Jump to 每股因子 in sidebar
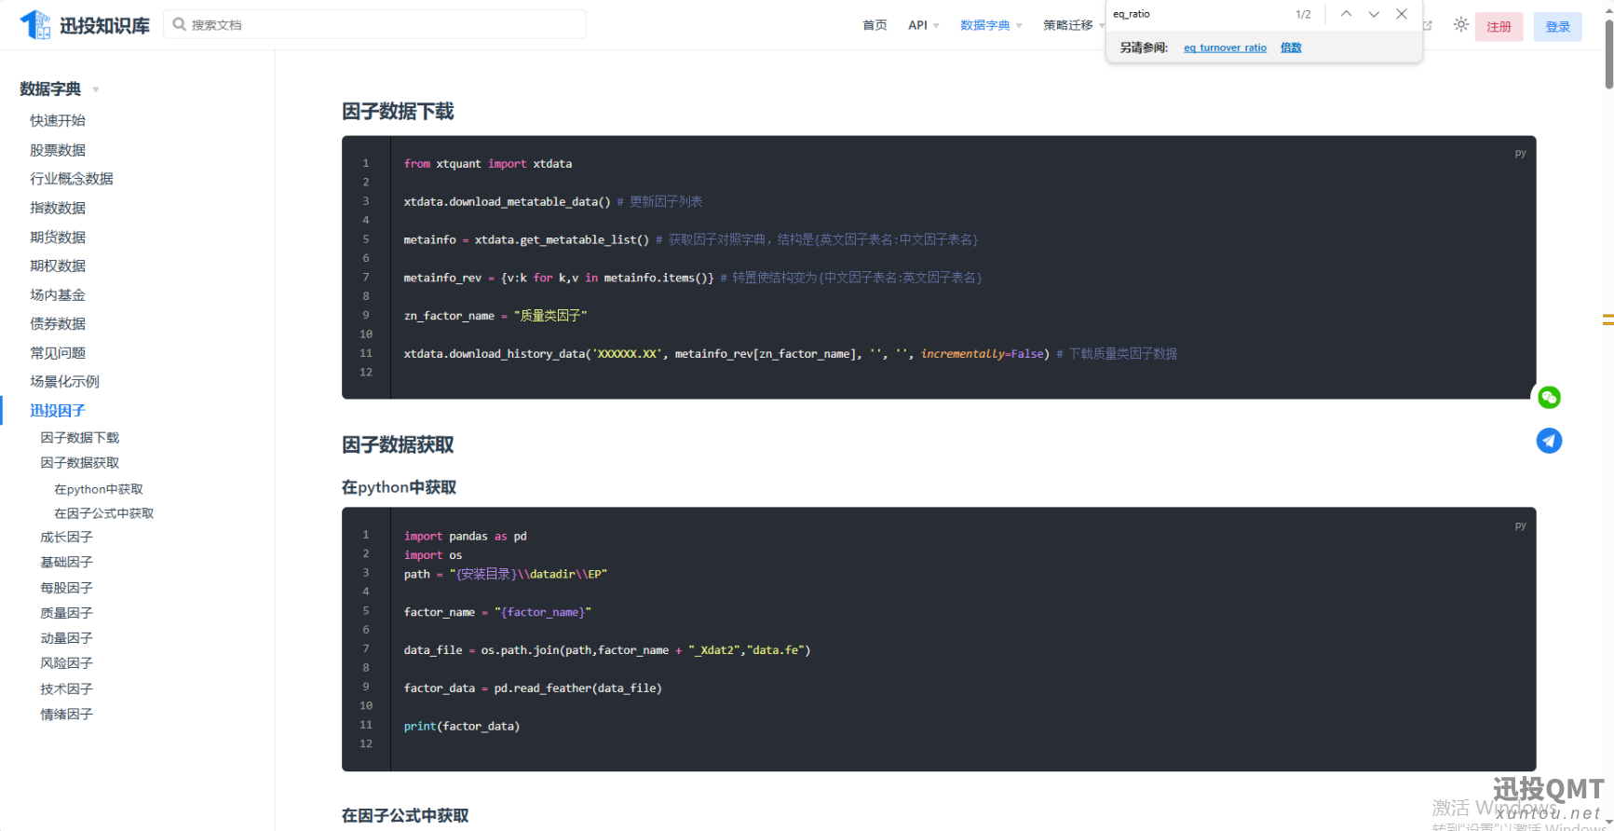The width and height of the screenshot is (1614, 831). 66,588
